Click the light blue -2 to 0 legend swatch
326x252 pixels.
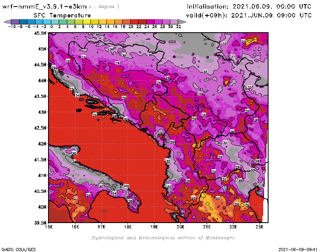point(47,22)
